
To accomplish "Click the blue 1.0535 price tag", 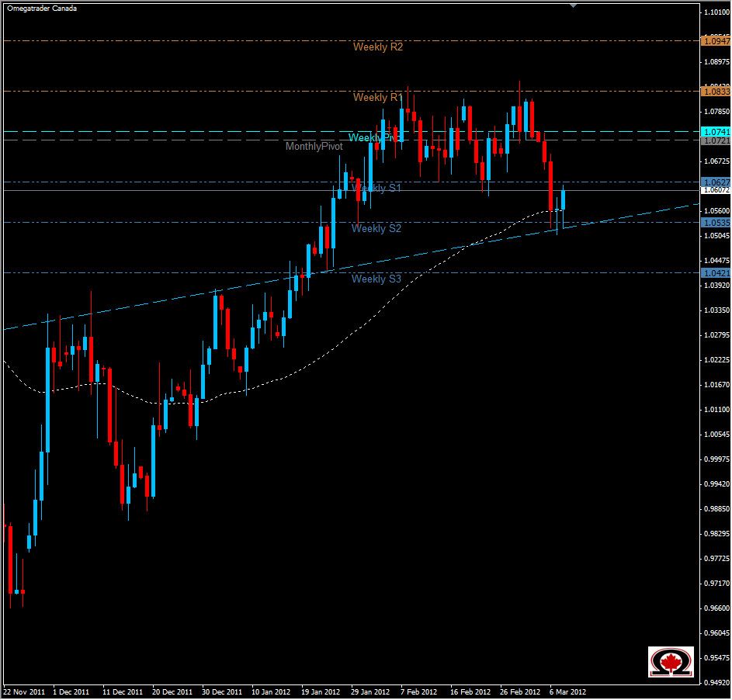I will pyautogui.click(x=715, y=221).
